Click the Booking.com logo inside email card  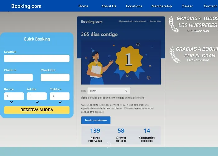click(92, 22)
